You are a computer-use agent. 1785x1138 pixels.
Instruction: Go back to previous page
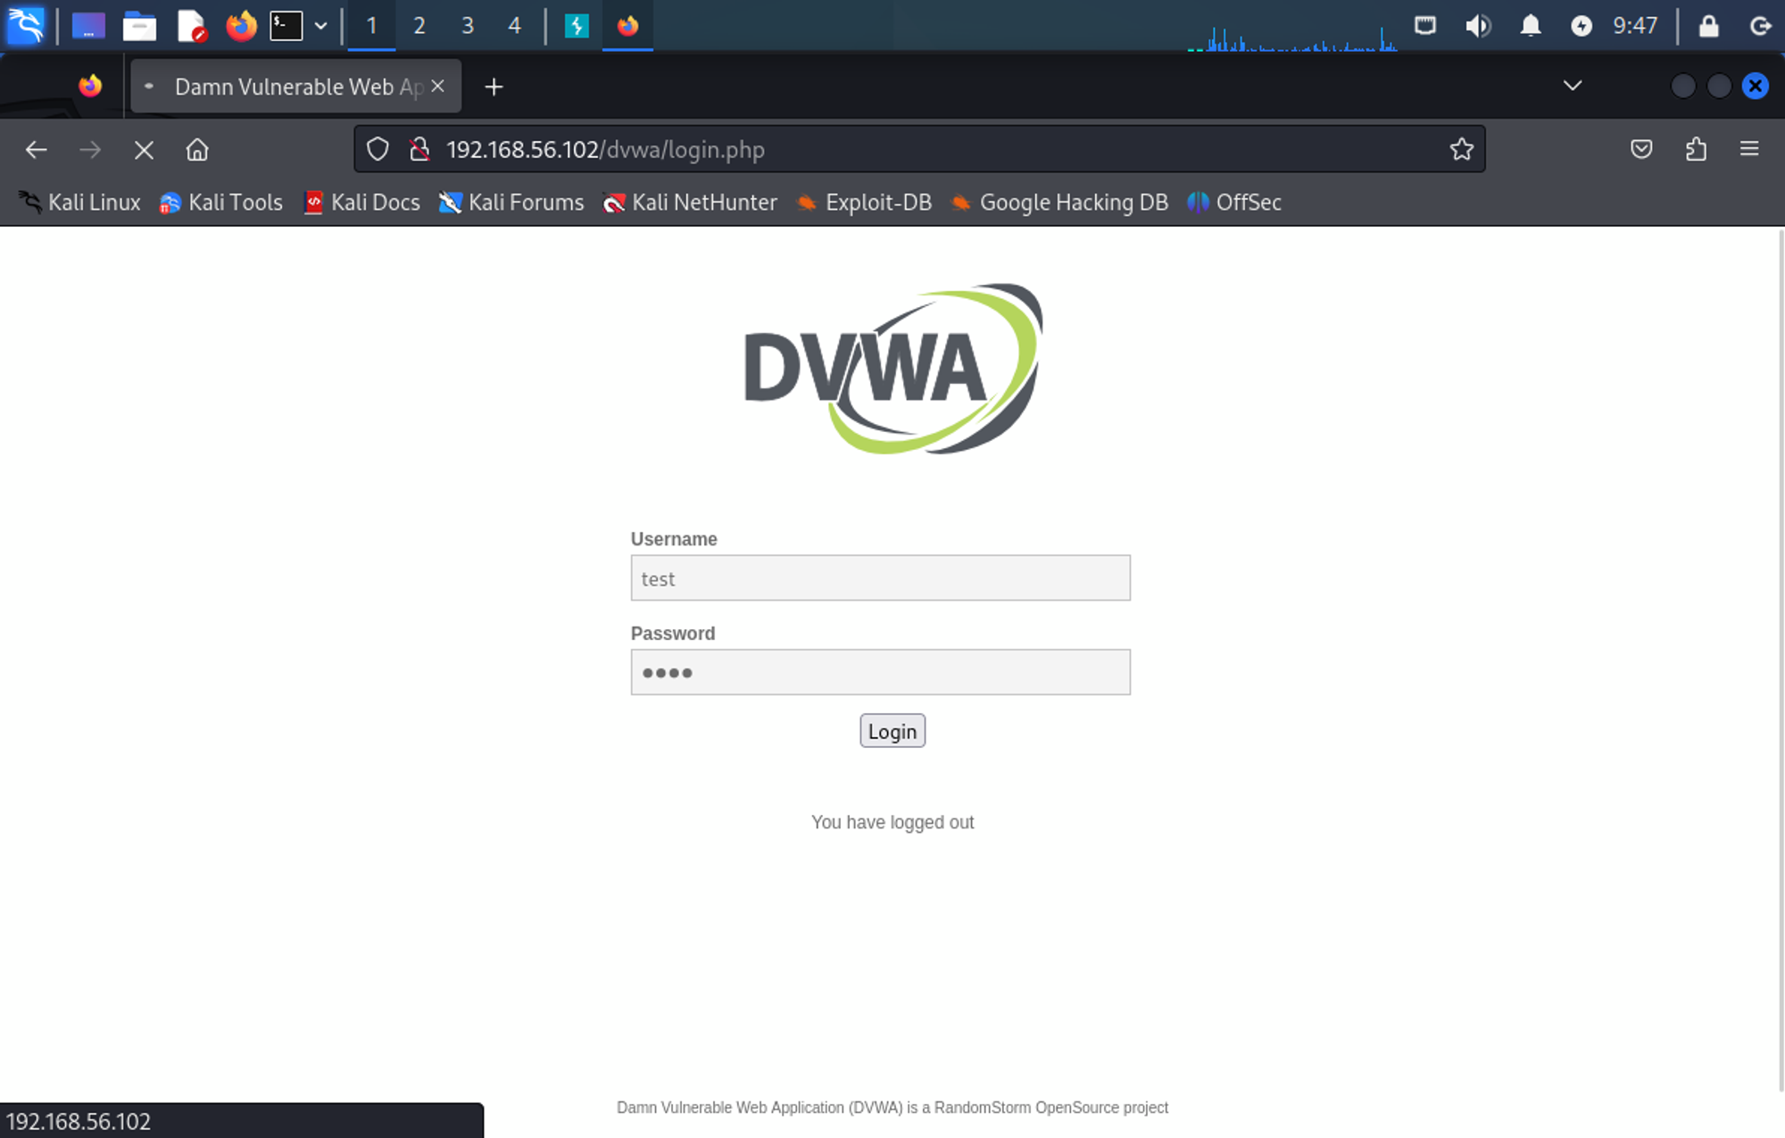[37, 149]
